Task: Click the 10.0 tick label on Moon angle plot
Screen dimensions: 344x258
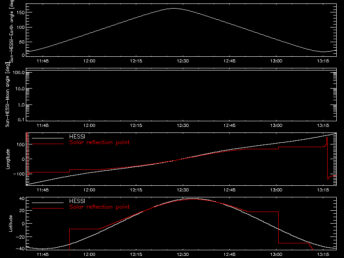Action: coord(20,89)
